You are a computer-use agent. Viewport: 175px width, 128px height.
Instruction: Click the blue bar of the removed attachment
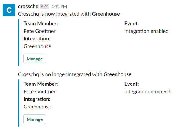(x=19, y=103)
